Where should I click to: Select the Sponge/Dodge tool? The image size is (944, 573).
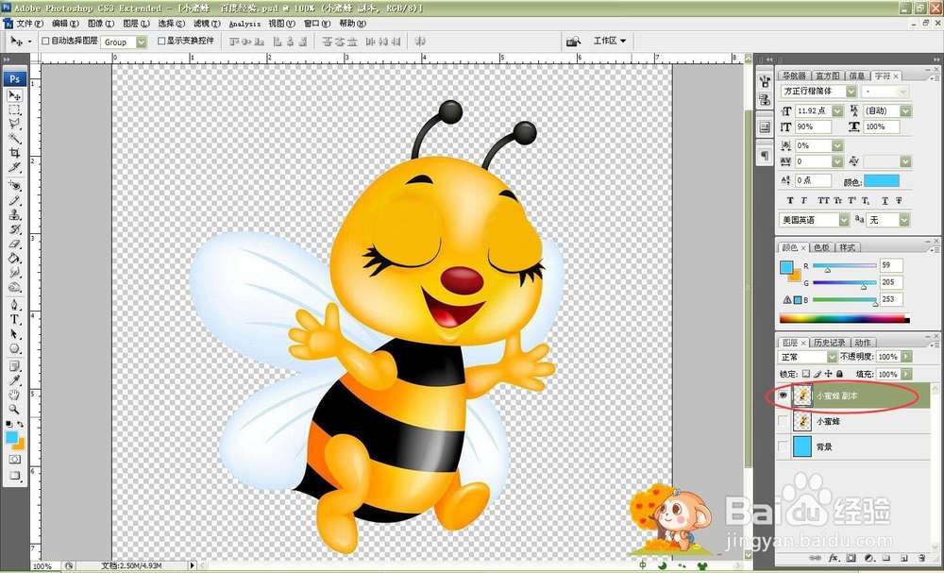click(14, 287)
